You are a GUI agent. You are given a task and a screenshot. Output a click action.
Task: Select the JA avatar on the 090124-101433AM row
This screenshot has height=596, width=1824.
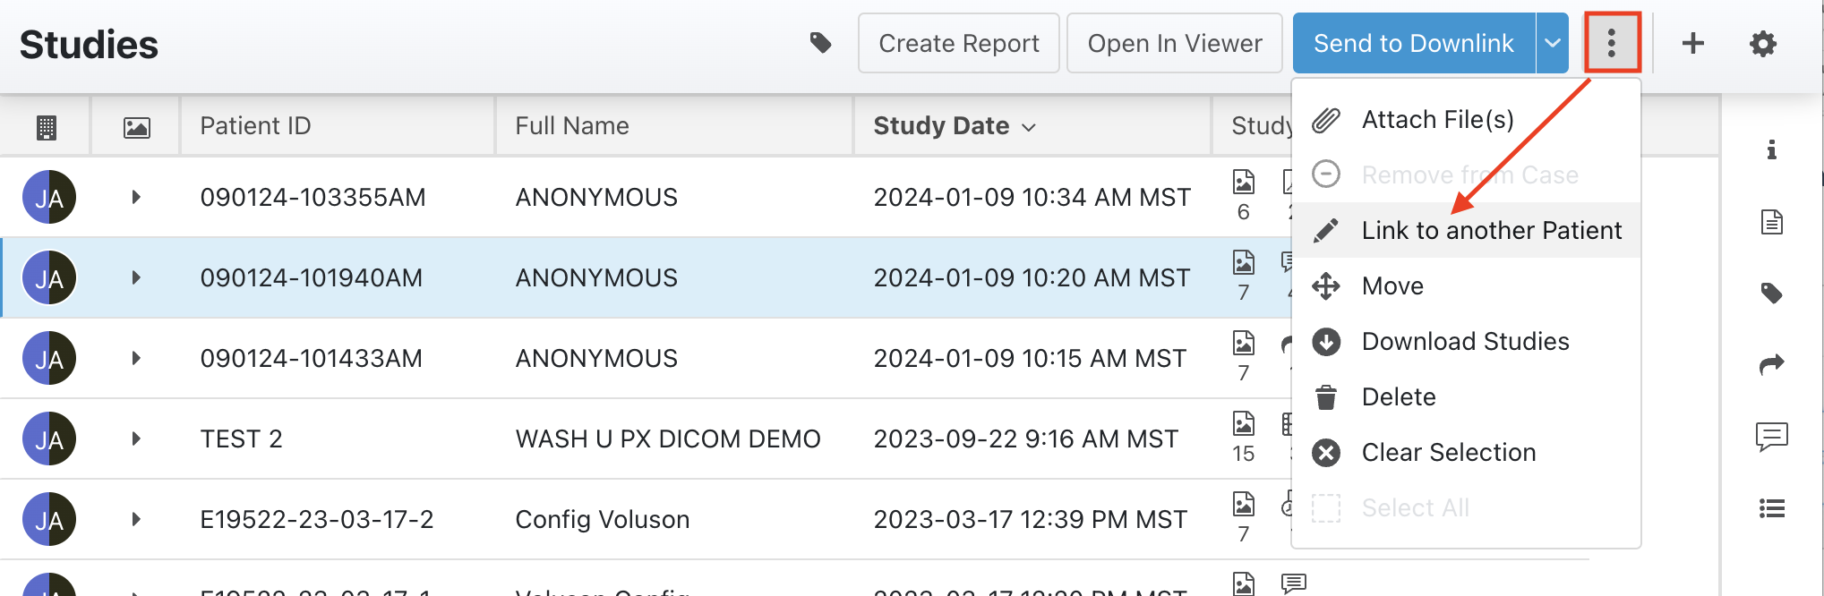[x=49, y=358]
